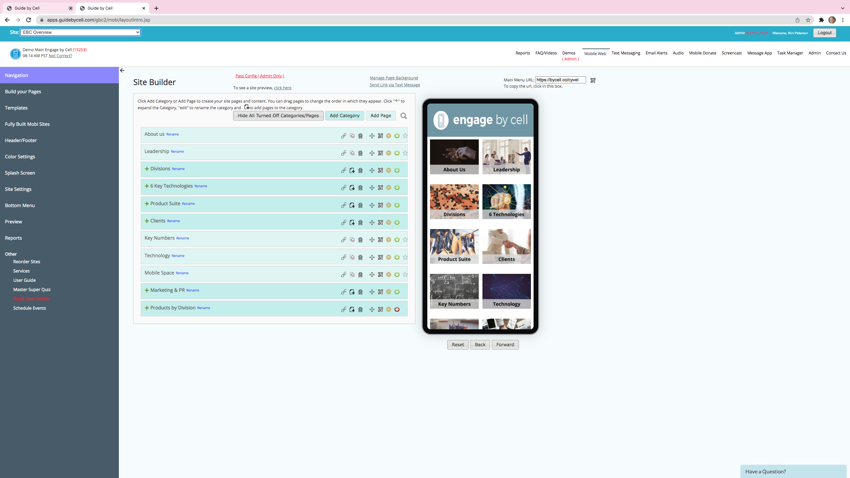Switch to the Text Messaging tab
The width and height of the screenshot is (850, 478).
[626, 53]
